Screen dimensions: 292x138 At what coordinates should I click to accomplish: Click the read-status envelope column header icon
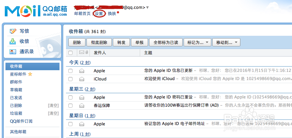pos(82,52)
